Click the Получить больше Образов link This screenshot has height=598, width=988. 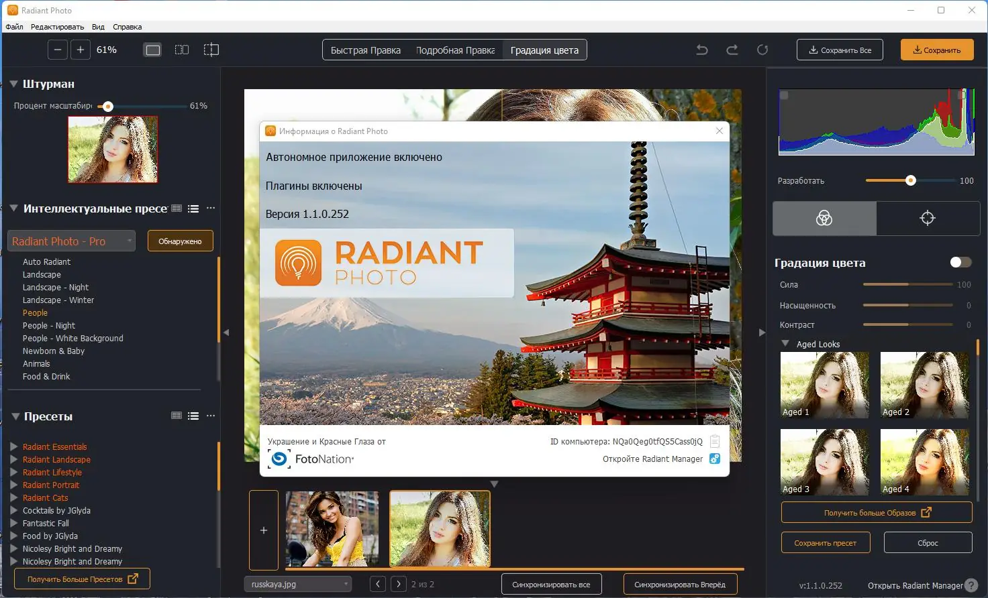pyautogui.click(x=876, y=512)
